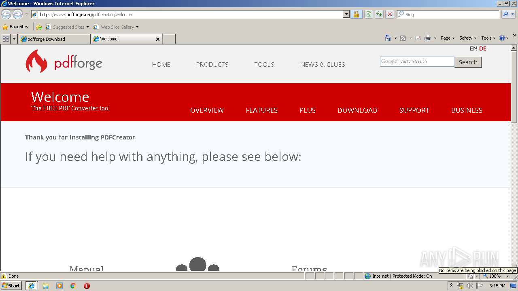Click the security lock icon in address bar
The image size is (518, 291).
(x=356, y=15)
